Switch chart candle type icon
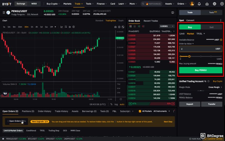 (70, 27)
